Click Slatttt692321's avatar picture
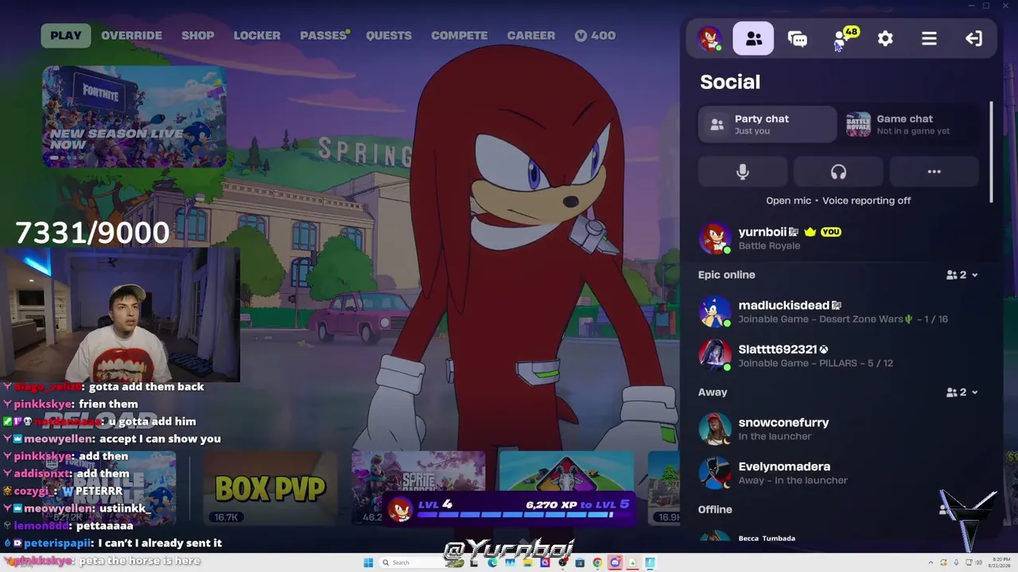 tap(714, 355)
